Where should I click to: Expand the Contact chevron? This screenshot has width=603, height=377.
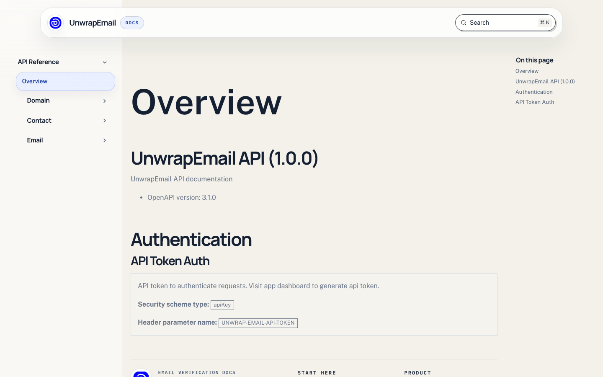pyautogui.click(x=105, y=121)
